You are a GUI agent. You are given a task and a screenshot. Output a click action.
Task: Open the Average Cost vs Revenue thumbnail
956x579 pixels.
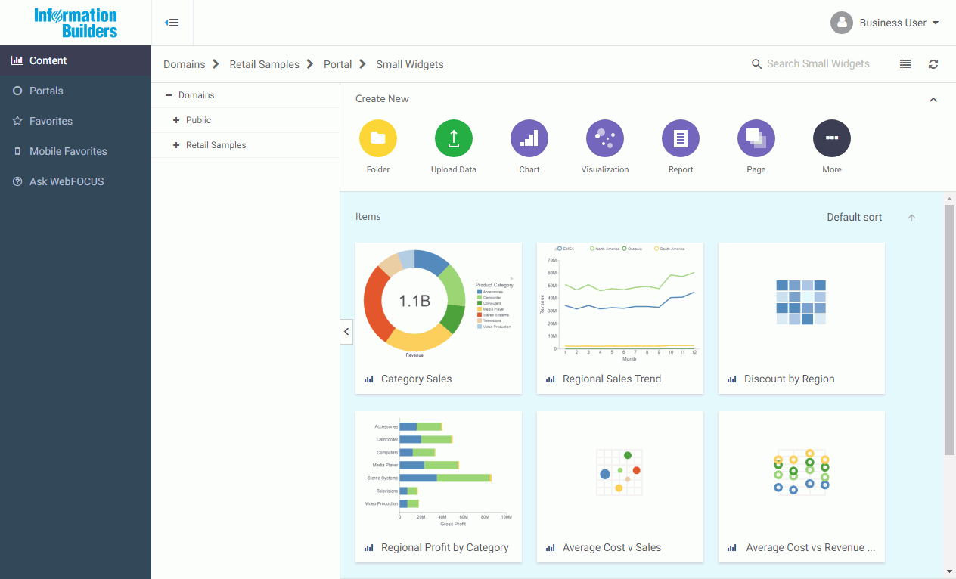(802, 472)
